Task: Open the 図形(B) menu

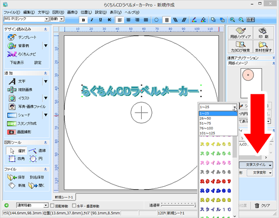Action: click(x=58, y=12)
